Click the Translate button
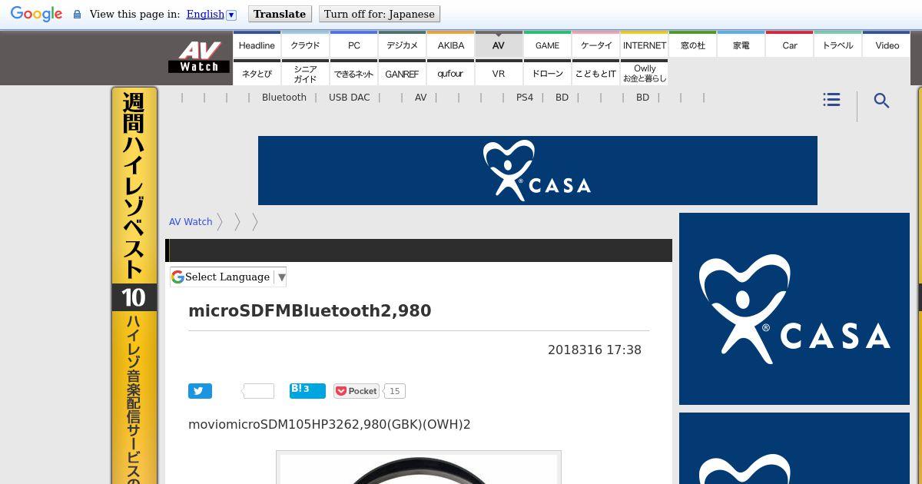The image size is (922, 484). [280, 14]
